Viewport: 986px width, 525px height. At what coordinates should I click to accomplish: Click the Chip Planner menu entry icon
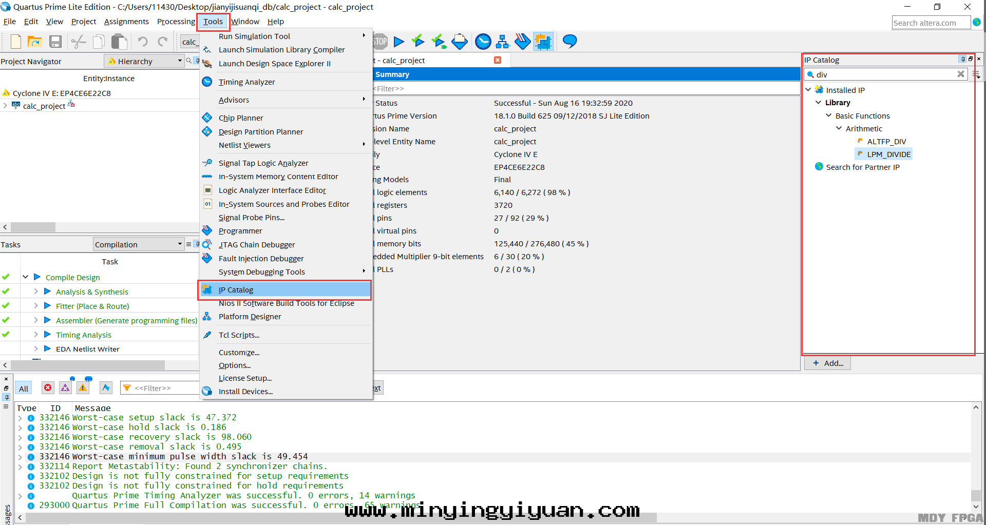point(207,118)
